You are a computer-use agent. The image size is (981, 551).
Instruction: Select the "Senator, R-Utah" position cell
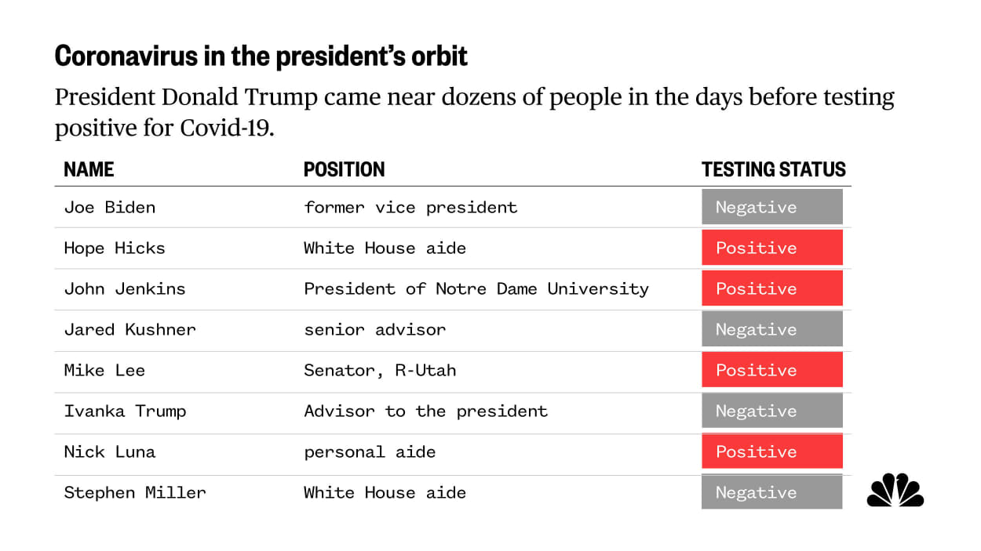[x=380, y=371]
